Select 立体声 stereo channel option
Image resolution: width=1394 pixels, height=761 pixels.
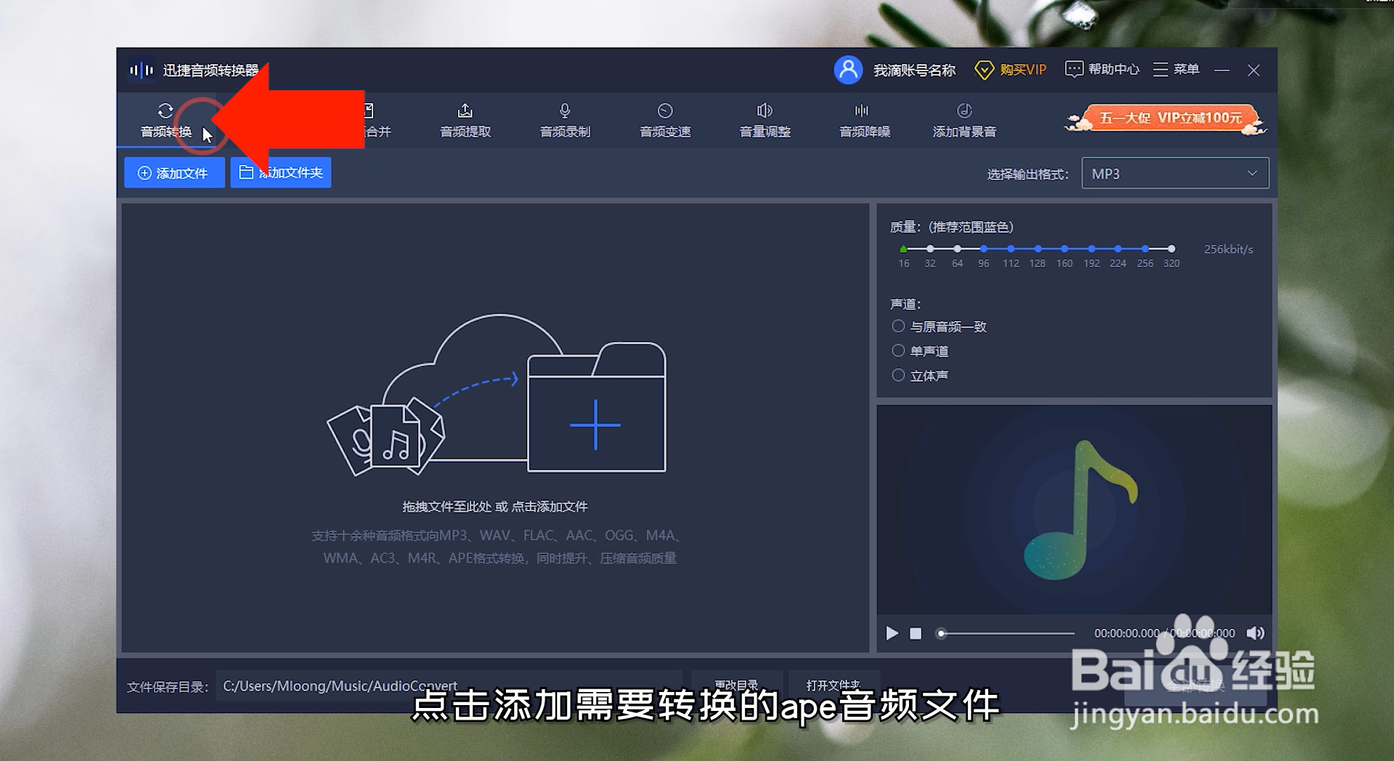920,375
